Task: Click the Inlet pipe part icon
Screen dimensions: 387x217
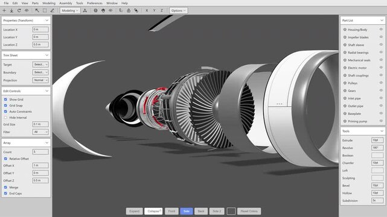Action: pyautogui.click(x=345, y=98)
